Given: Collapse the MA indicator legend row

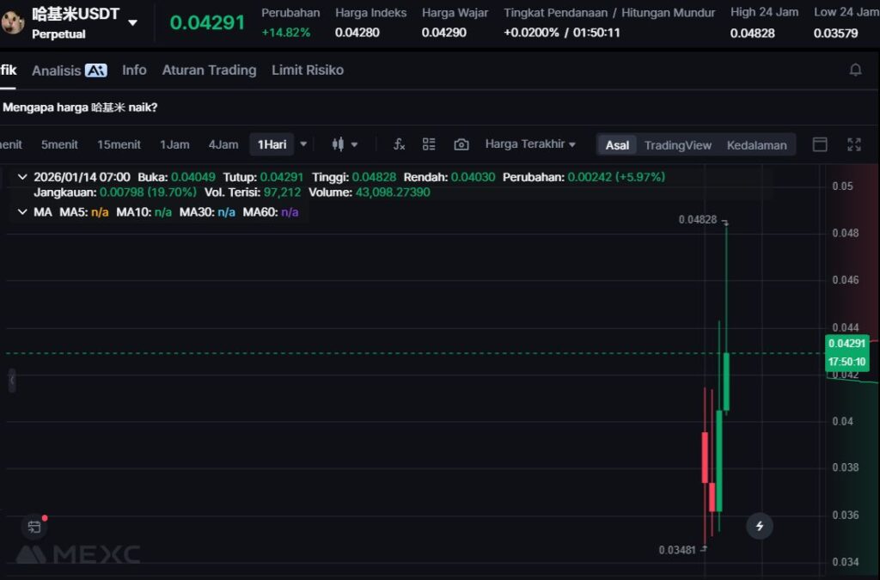Looking at the screenshot, I should coord(22,211).
